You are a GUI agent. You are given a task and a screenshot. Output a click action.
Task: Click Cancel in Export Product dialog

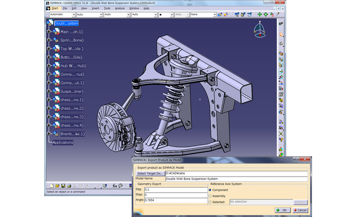click(x=300, y=210)
